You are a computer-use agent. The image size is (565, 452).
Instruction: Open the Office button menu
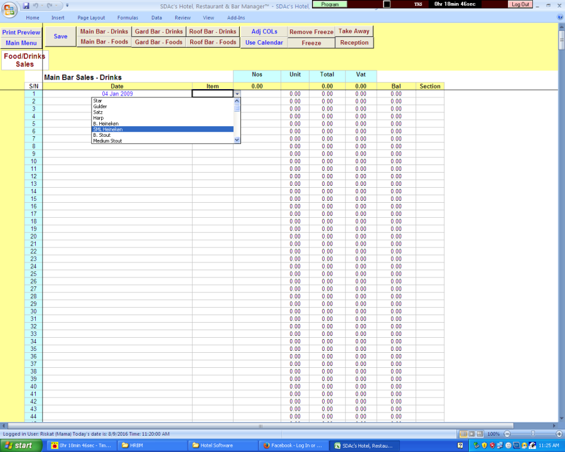click(x=9, y=10)
